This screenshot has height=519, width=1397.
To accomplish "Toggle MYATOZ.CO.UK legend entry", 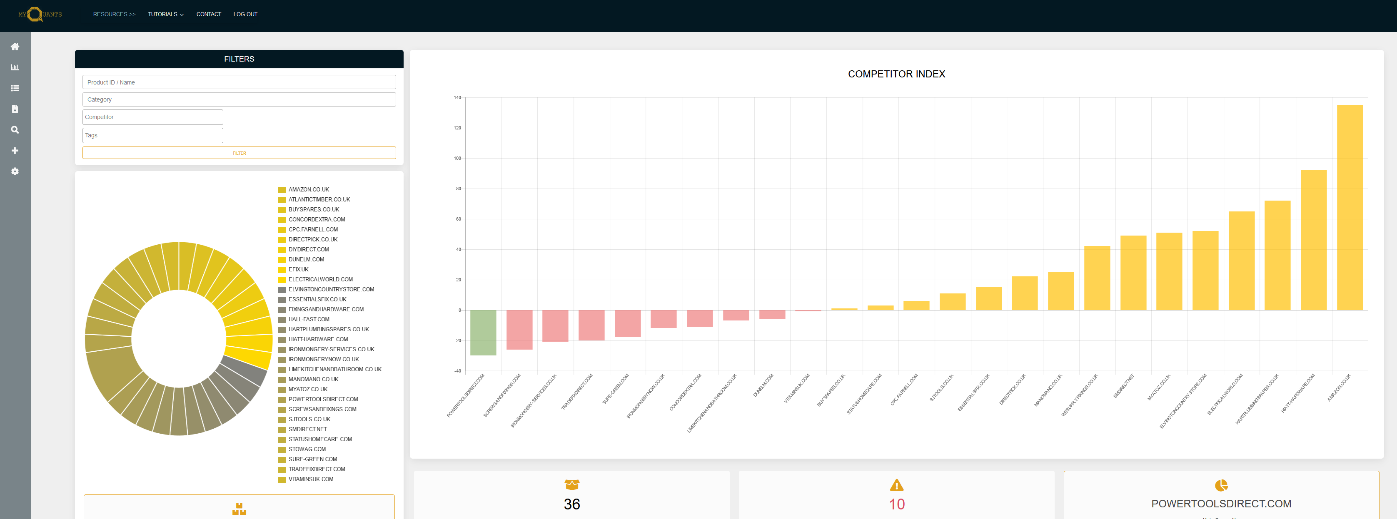I will click(x=303, y=390).
